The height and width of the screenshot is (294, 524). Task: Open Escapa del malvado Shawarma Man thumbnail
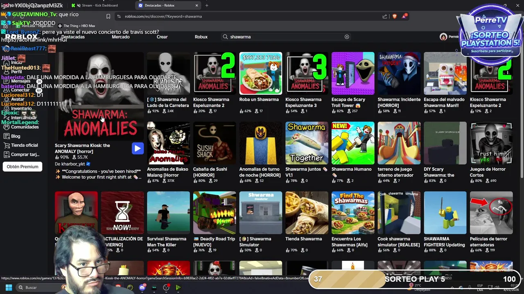coord(445,73)
